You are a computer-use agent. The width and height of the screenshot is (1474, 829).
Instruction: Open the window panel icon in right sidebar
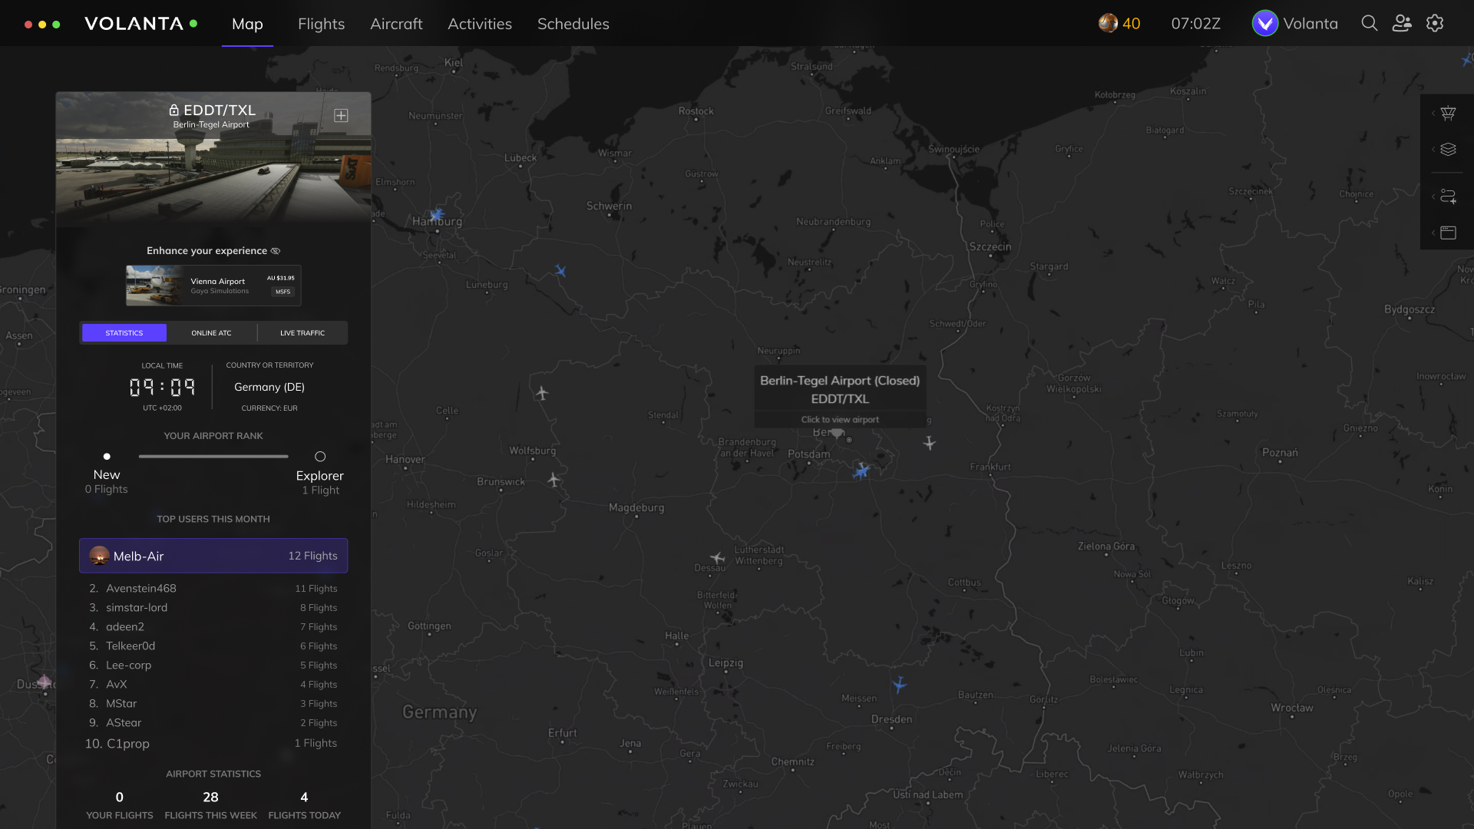1448,233
